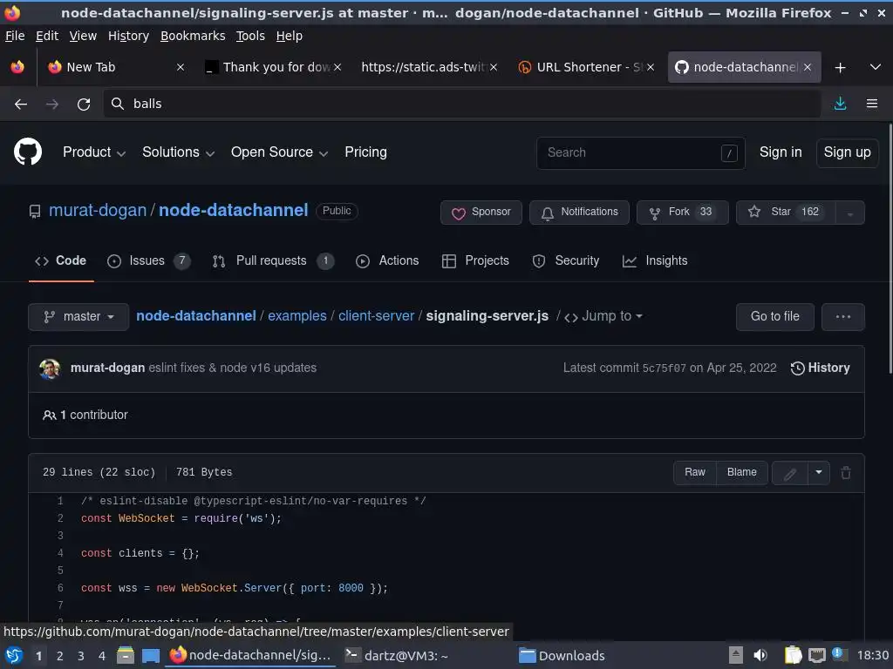Expand the Solutions menu
The image size is (893, 669).
pos(178,152)
